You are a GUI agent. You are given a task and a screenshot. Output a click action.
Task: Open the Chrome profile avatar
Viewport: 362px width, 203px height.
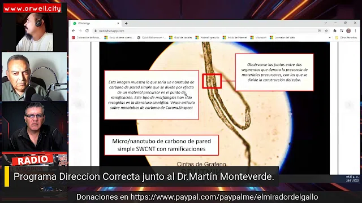coord(348,31)
